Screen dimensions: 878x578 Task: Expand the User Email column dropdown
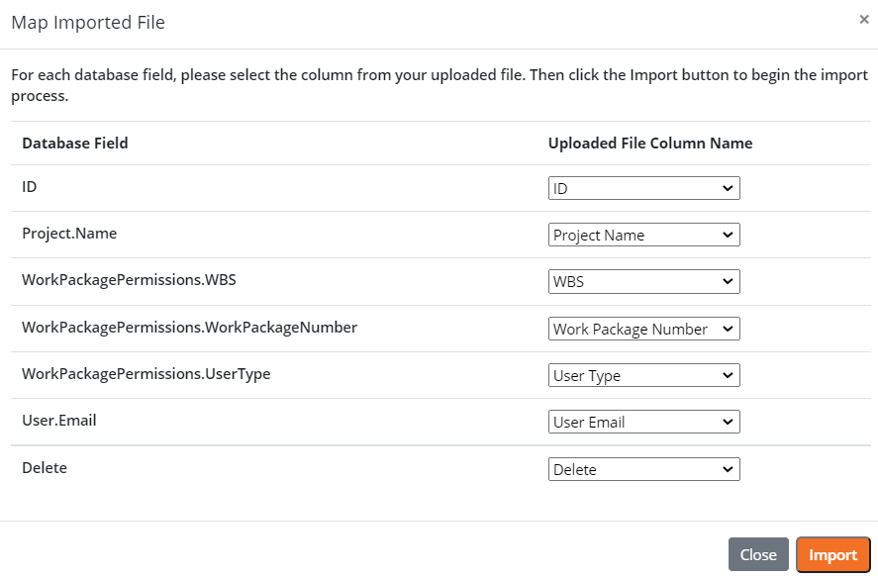point(643,423)
